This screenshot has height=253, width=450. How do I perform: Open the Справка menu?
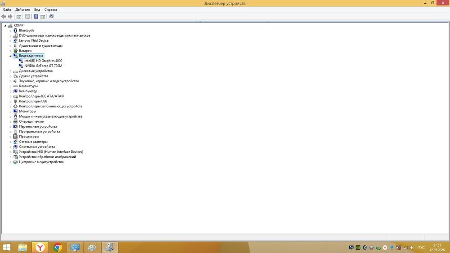pyautogui.click(x=51, y=9)
